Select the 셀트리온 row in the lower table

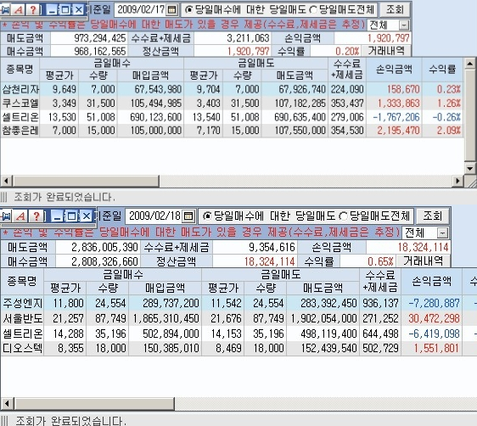238,334
